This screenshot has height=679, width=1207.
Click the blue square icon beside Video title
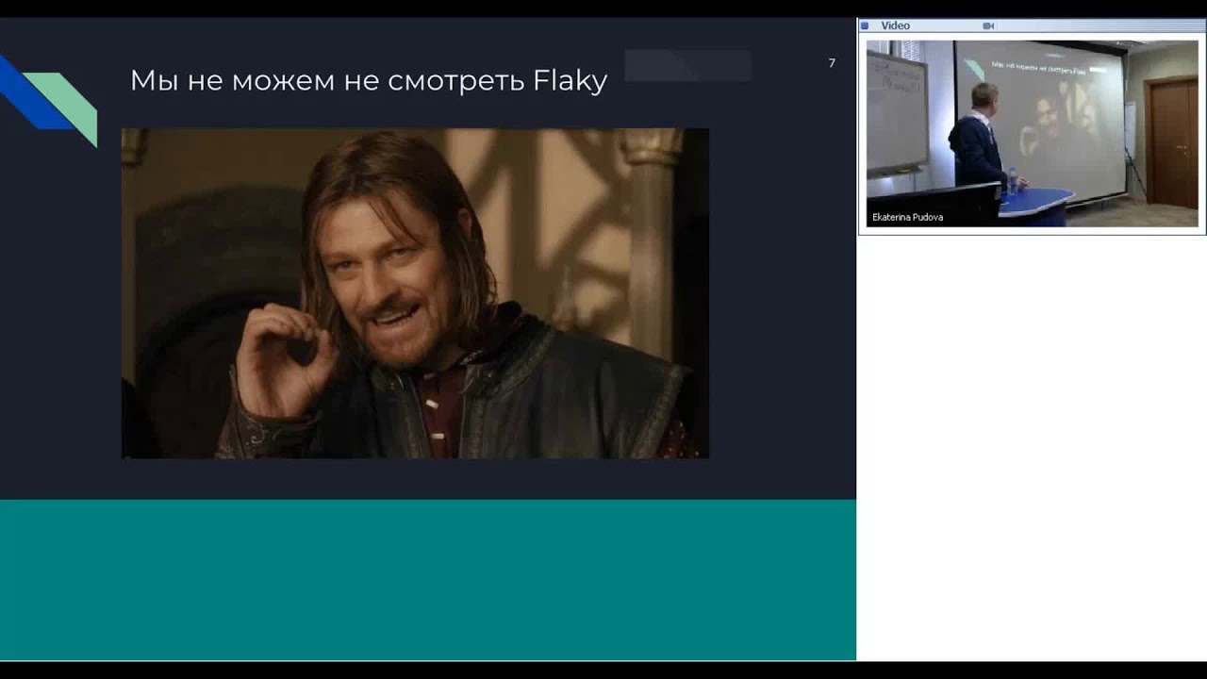(865, 25)
